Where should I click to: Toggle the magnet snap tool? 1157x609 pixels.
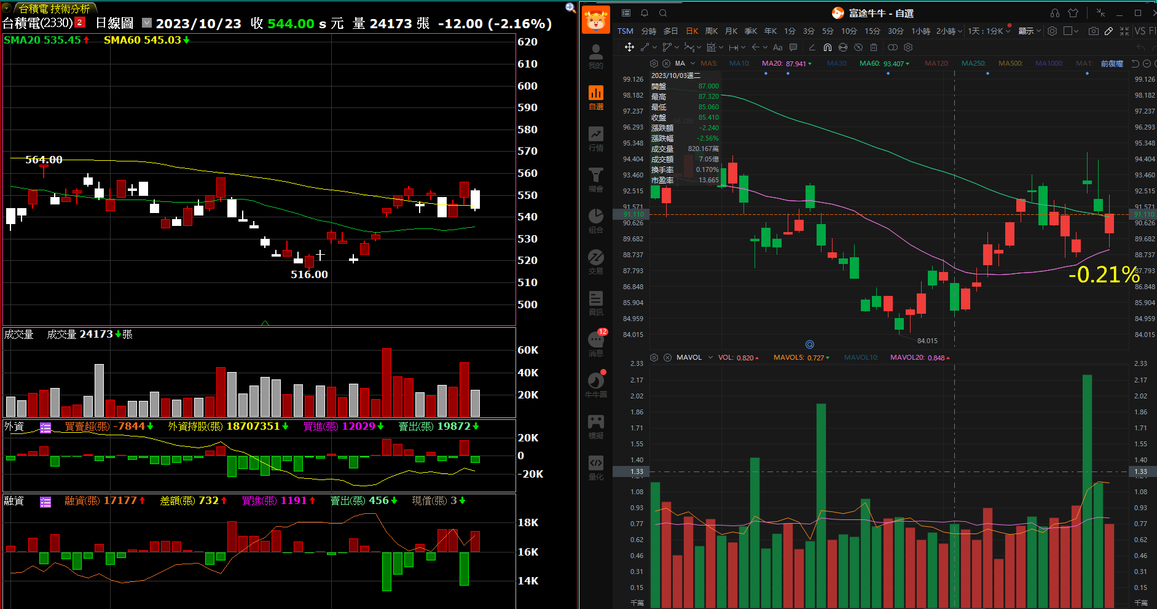[828, 47]
